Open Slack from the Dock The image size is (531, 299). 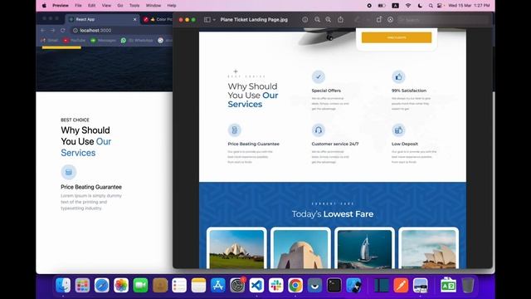pos(276,285)
